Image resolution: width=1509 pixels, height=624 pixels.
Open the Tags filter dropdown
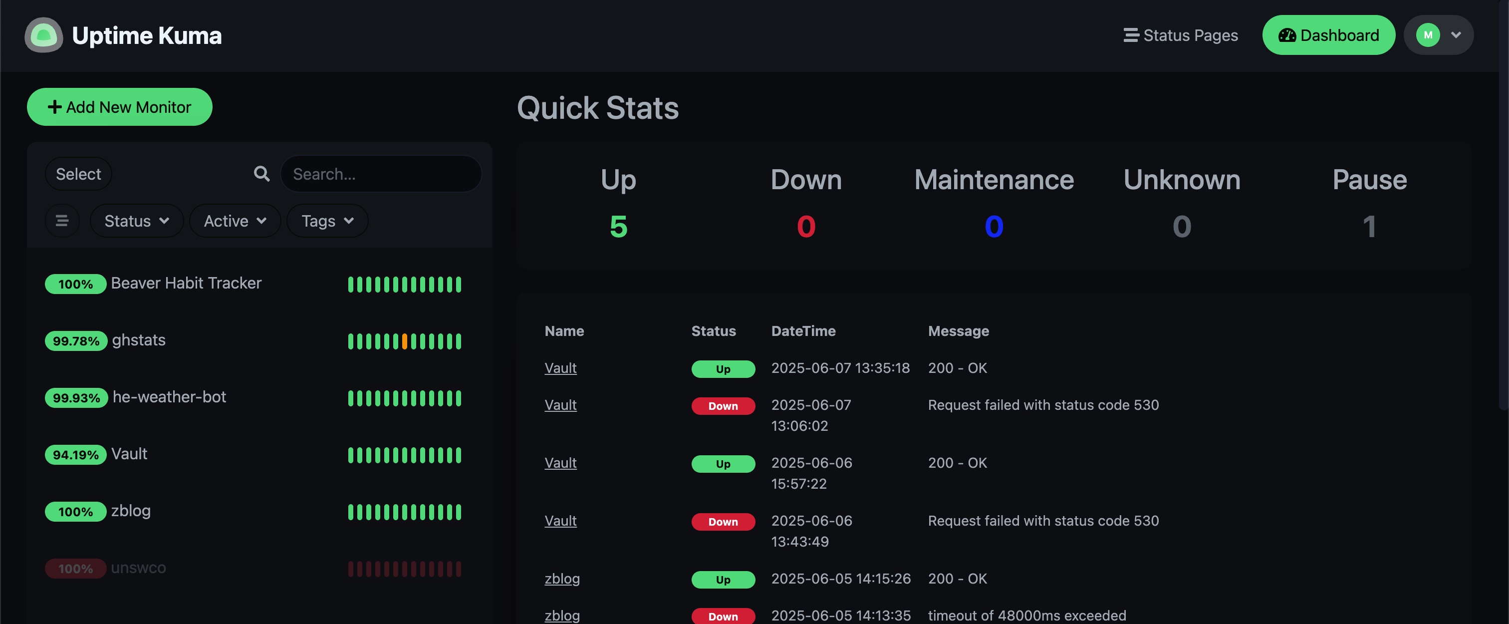click(x=327, y=221)
